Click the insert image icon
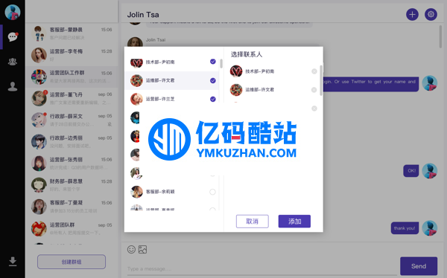 tap(142, 250)
